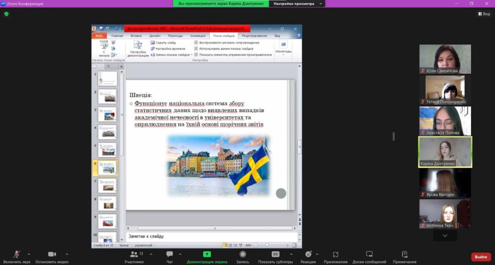Viewport: 495px width, 265px height.
Task: Toggle Использовать время показа слайдов checkbox
Action: tap(196, 48)
